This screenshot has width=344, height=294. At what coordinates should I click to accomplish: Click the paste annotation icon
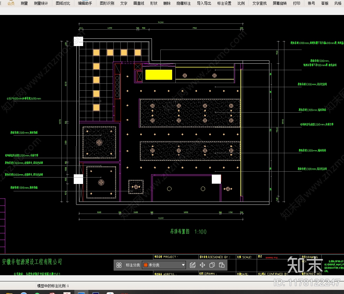(221, 265)
